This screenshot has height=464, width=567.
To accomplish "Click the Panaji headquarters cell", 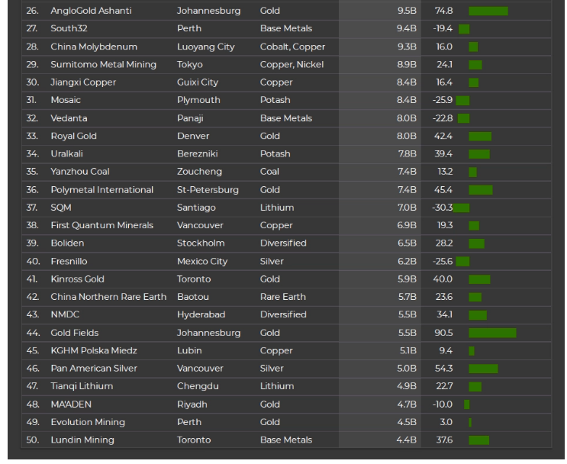I will (x=190, y=118).
